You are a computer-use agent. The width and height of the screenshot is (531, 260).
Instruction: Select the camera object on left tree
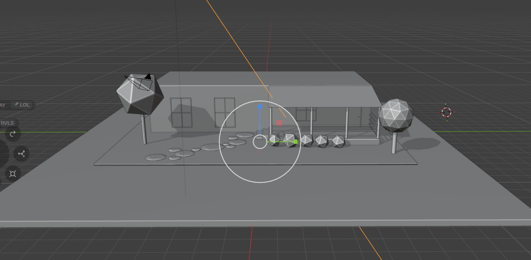[x=139, y=83]
